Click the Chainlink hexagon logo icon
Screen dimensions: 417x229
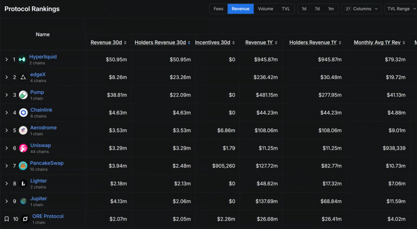click(x=23, y=113)
